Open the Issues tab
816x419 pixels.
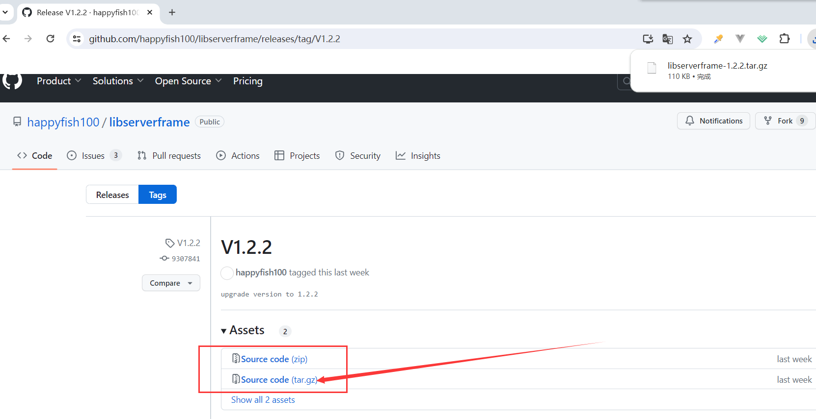[93, 155]
